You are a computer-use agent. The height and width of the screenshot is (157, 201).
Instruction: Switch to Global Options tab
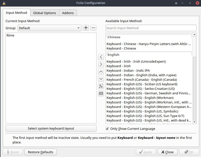click(44, 13)
